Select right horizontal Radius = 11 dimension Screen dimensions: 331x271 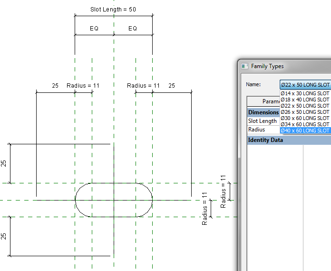(x=143, y=86)
